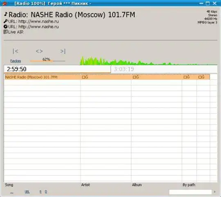Click the application icon in title bar
The image size is (221, 197).
click(5, 3)
